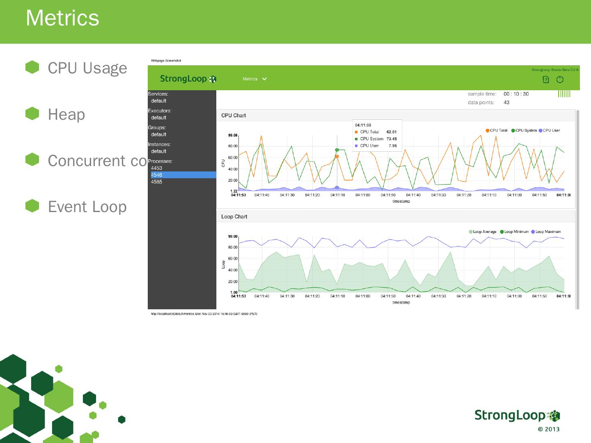
Task: Toggle CPU Total legend series
Action: tap(497, 130)
